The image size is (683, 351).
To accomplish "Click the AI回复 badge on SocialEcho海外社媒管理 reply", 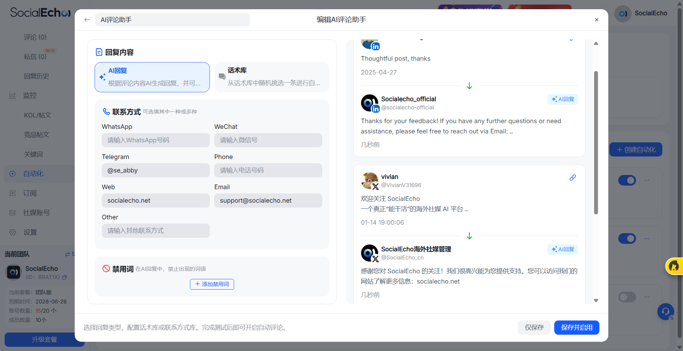I will pyautogui.click(x=563, y=249).
